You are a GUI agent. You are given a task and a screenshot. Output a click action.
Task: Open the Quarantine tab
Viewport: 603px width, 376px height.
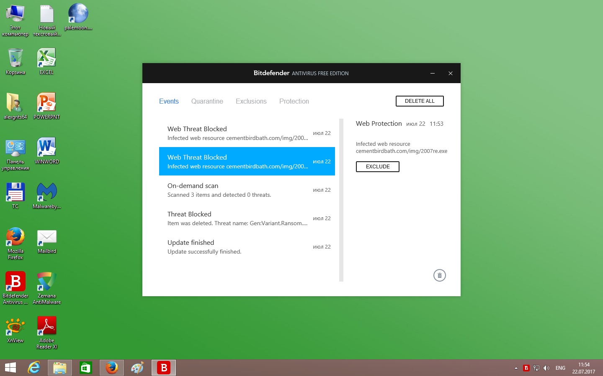(x=207, y=101)
